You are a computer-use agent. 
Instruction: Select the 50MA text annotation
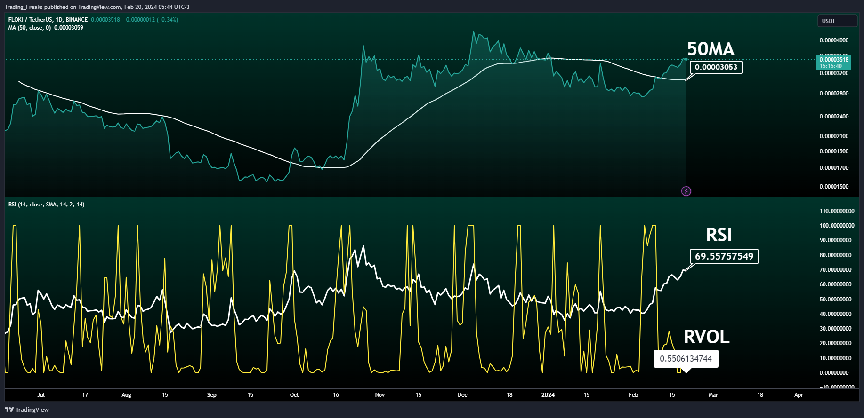coord(711,49)
